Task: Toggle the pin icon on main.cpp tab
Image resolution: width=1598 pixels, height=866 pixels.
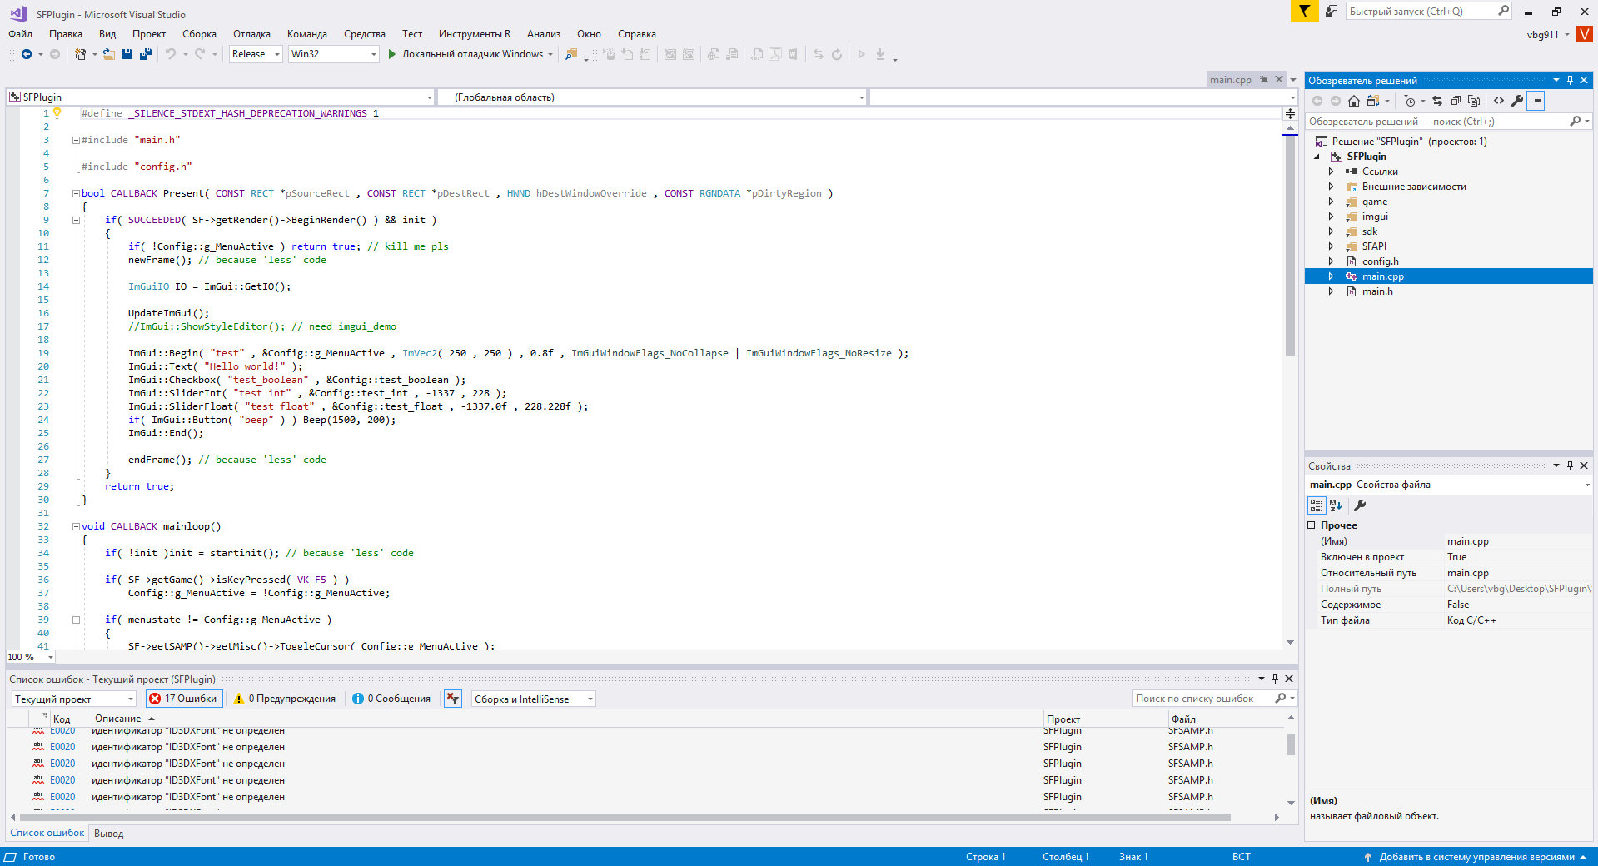Action: click(1264, 80)
